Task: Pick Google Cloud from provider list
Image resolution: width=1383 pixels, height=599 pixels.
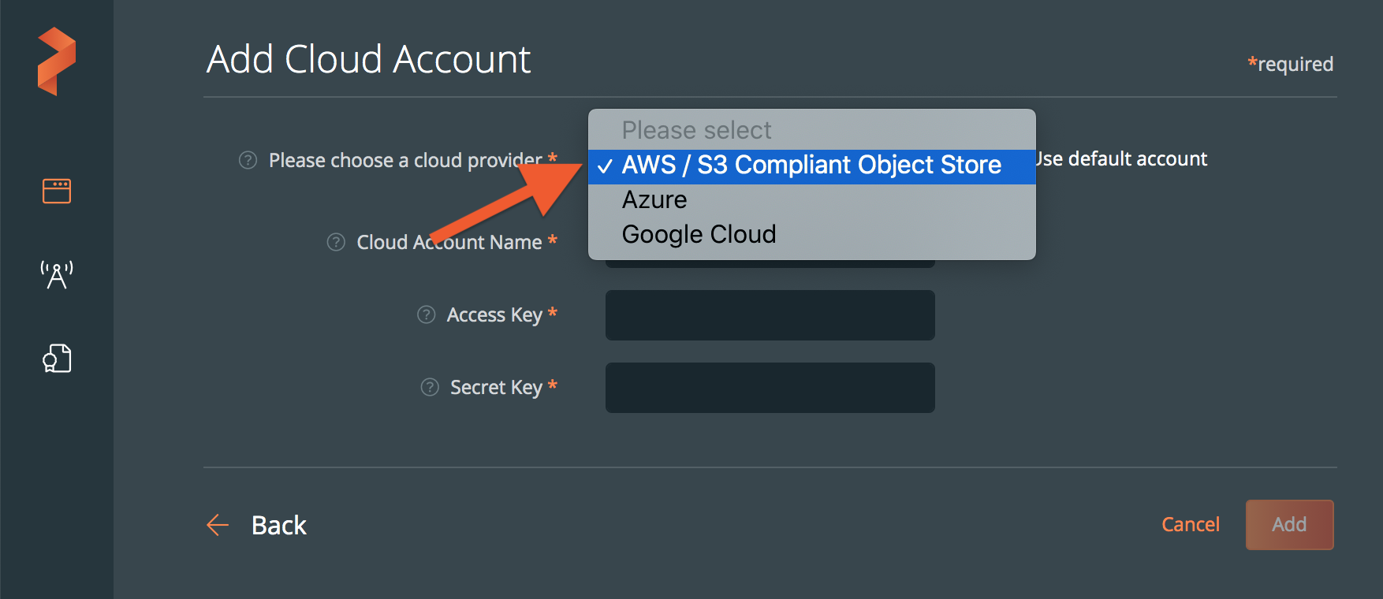Action: point(699,235)
